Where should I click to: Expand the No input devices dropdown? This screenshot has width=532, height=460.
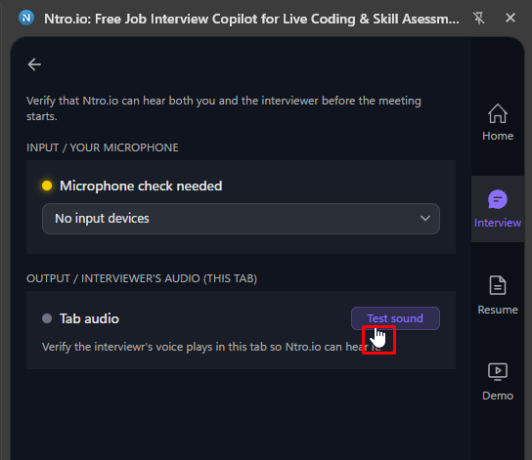(241, 219)
